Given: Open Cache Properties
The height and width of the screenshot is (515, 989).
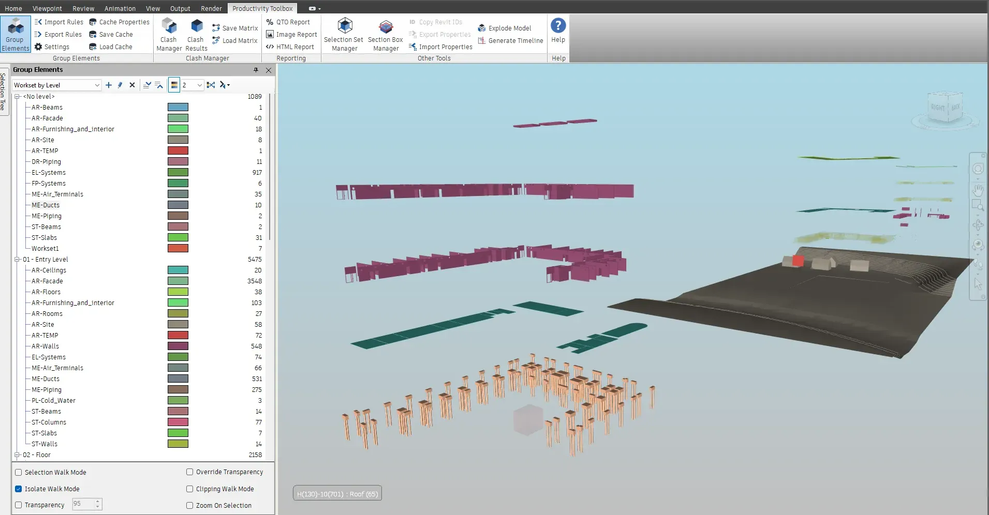Looking at the screenshot, I should pos(120,22).
